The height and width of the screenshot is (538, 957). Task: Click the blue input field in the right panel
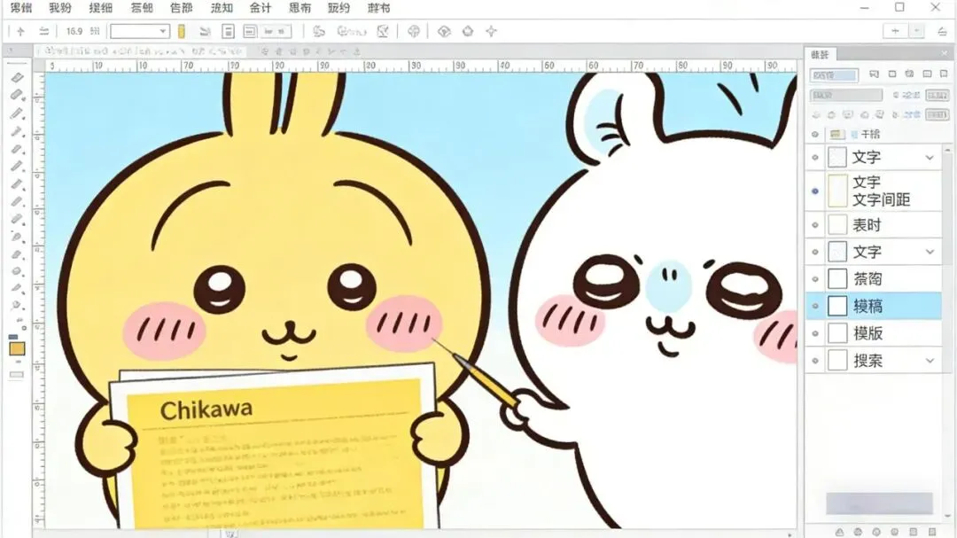(834, 75)
